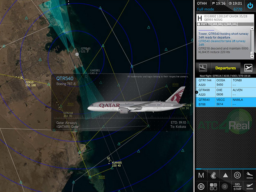Toggle range rings with concentric circles icon
Image resolution: width=256 pixels, height=192 pixels.
tap(237, 175)
